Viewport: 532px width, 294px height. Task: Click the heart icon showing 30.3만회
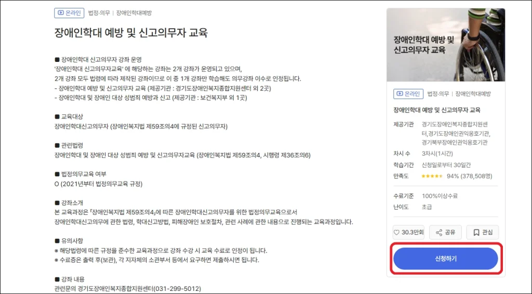pos(396,233)
